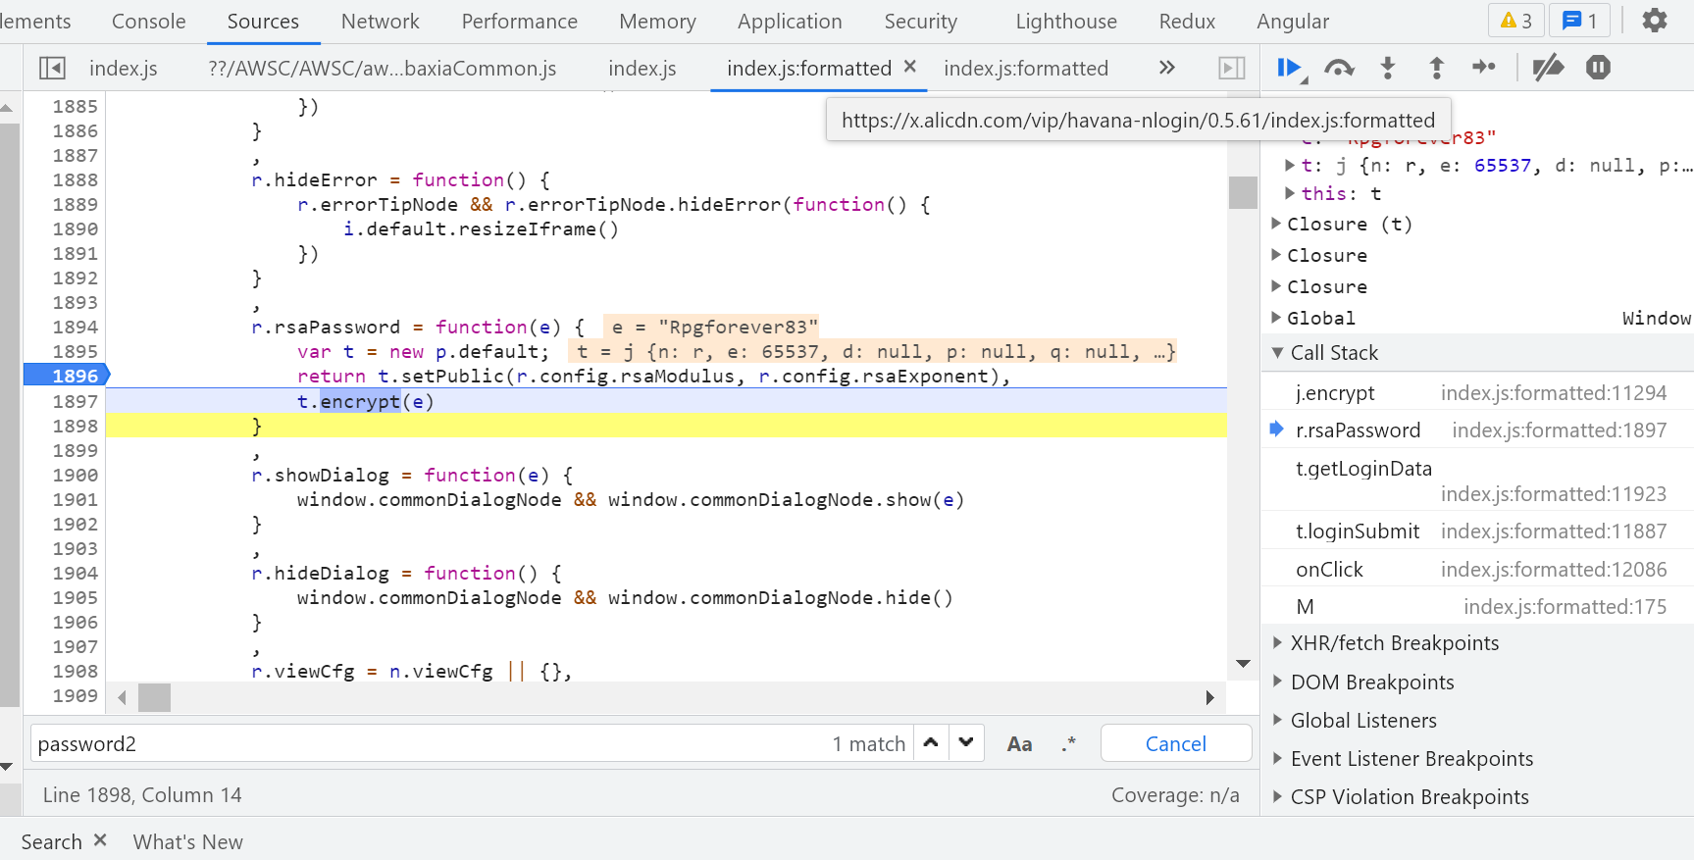Select the baxiaCommon.js file tab
The height and width of the screenshot is (860, 1694).
click(x=382, y=68)
